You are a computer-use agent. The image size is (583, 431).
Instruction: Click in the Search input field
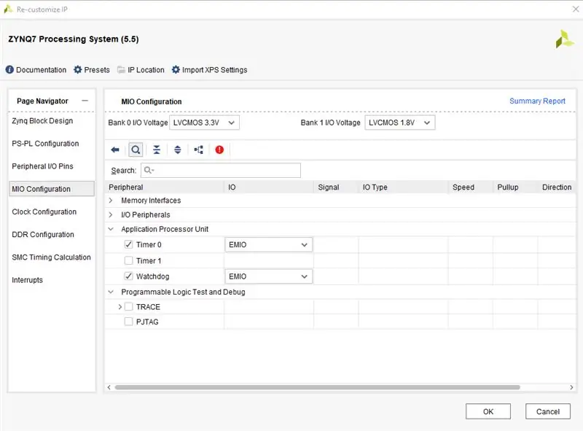tap(221, 170)
